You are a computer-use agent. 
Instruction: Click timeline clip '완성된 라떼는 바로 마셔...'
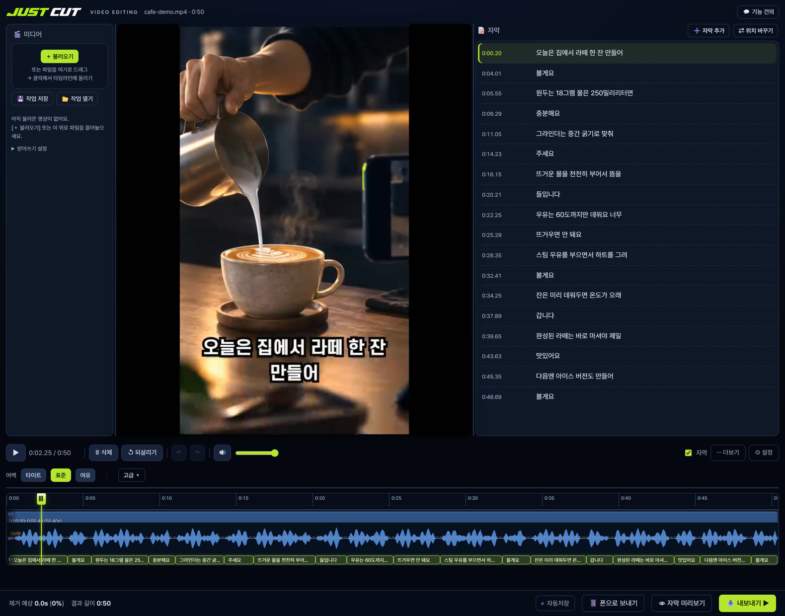pyautogui.click(x=643, y=560)
